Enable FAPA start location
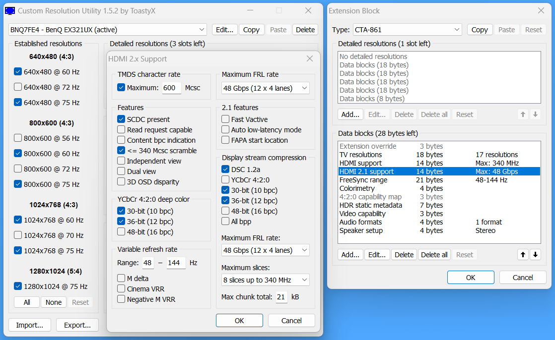The height and width of the screenshot is (340, 555). pyautogui.click(x=225, y=140)
